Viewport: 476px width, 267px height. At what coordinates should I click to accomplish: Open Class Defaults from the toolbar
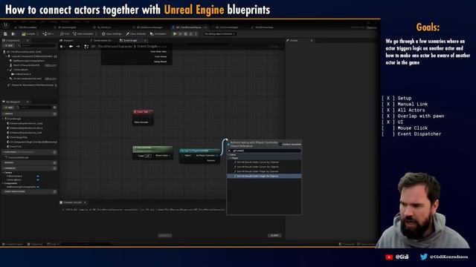(x=136, y=34)
